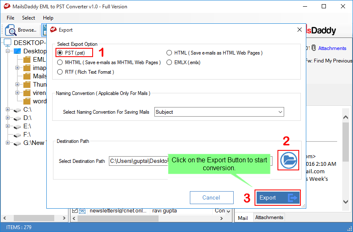
Task: Cancel the Export dialog
Action: tap(212, 197)
